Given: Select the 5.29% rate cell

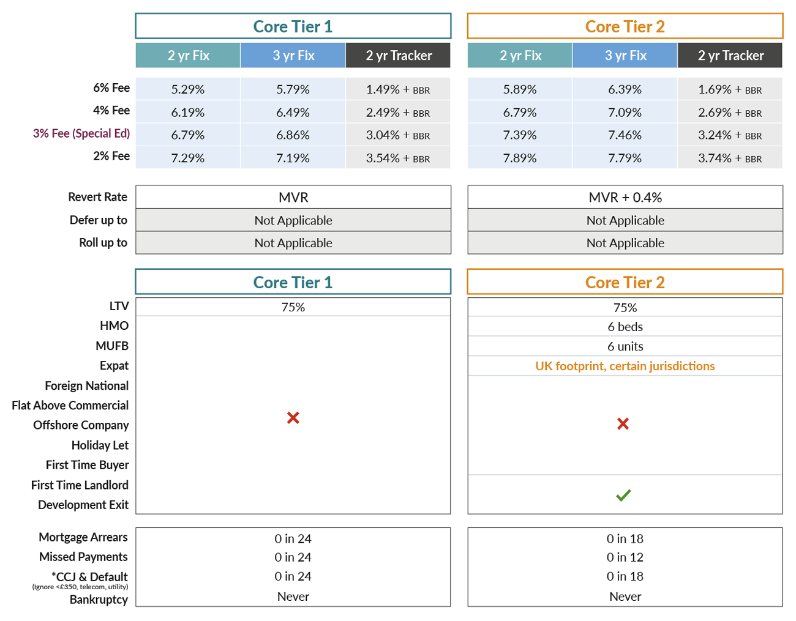Looking at the screenshot, I should [x=188, y=89].
